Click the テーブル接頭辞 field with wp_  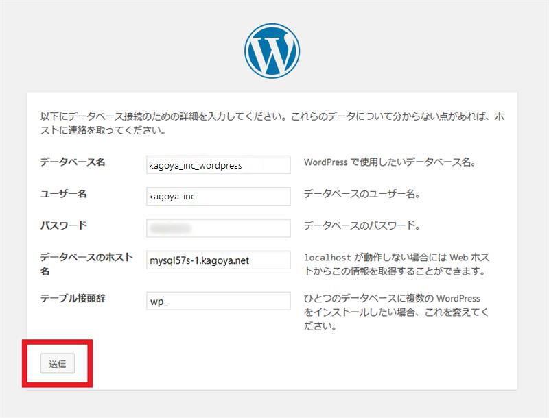click(218, 301)
